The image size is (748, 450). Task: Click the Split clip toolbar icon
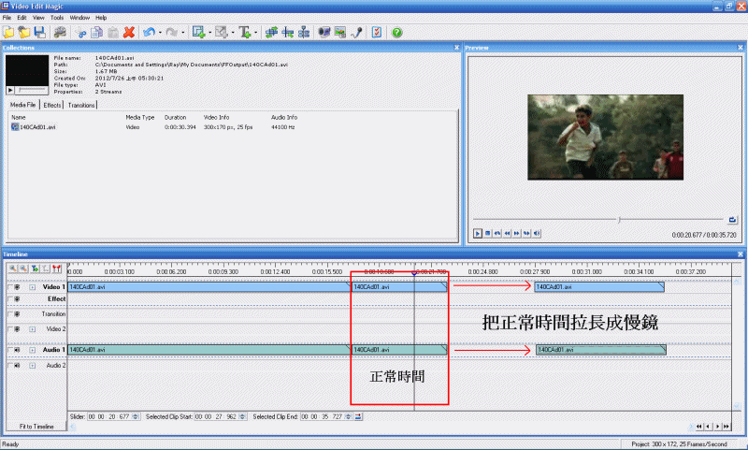(288, 33)
